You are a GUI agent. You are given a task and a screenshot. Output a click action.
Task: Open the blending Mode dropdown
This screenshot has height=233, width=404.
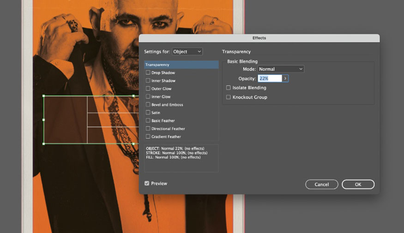pos(281,69)
